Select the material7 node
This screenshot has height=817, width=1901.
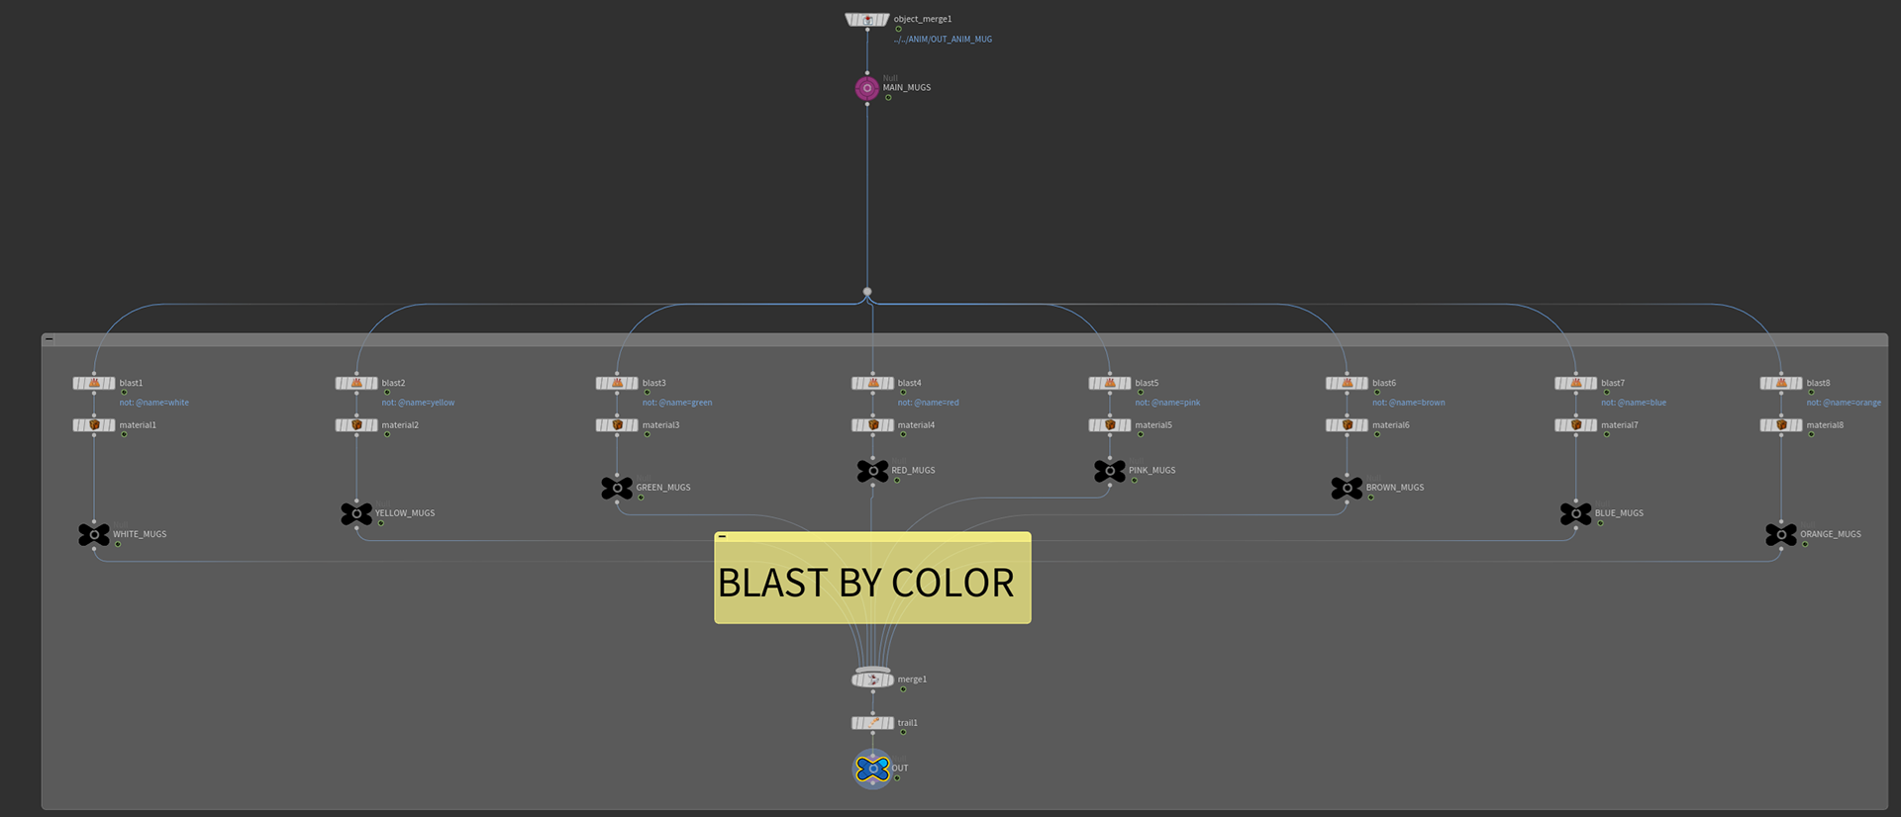(1575, 425)
